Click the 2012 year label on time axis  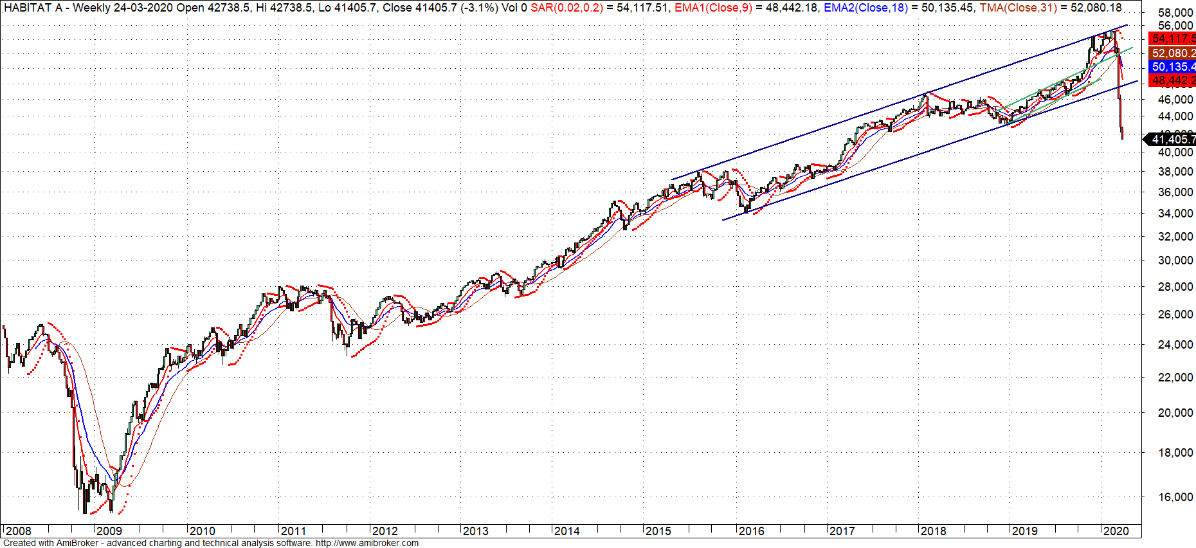pyautogui.click(x=385, y=531)
